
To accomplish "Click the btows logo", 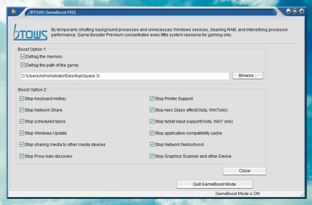I will (30, 32).
